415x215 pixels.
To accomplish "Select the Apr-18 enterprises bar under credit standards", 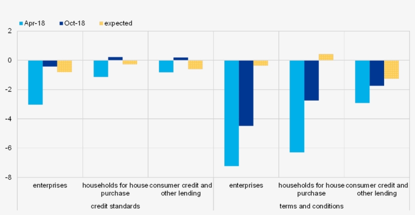I will [x=35, y=82].
